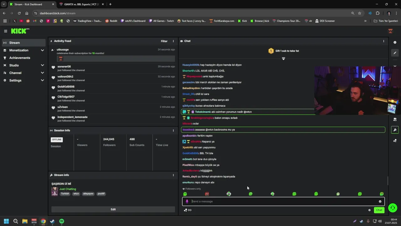Image resolution: width=401 pixels, height=226 pixels.
Task: Click the Send a message field
Action: coord(284,202)
